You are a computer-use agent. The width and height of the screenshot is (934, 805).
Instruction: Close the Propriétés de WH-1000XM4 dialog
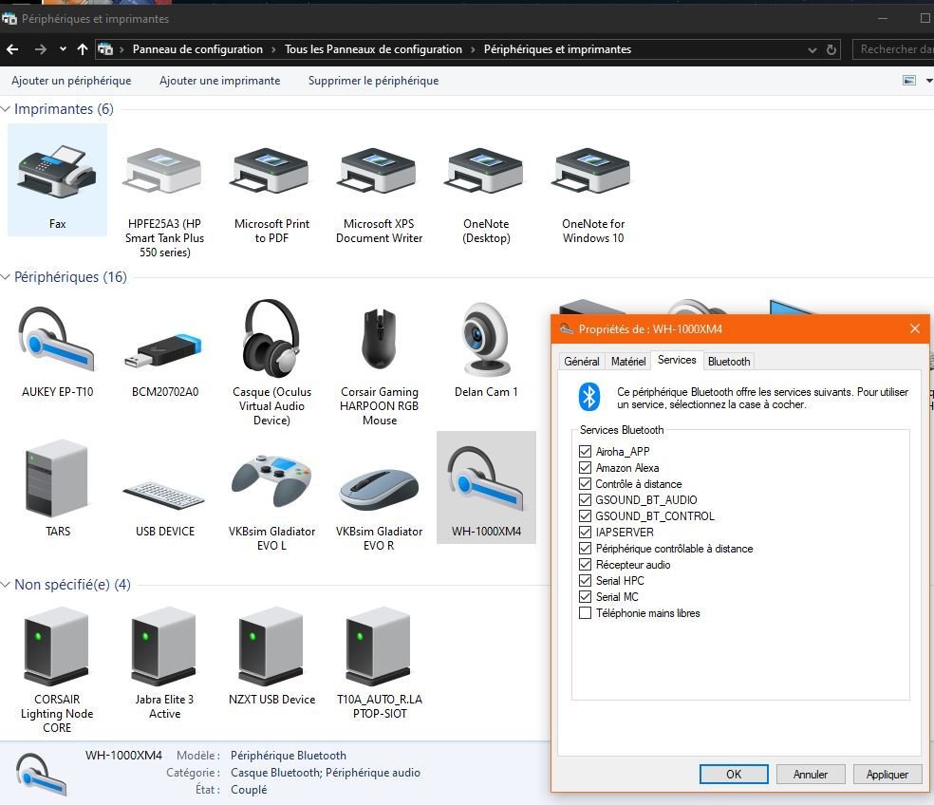coord(915,328)
